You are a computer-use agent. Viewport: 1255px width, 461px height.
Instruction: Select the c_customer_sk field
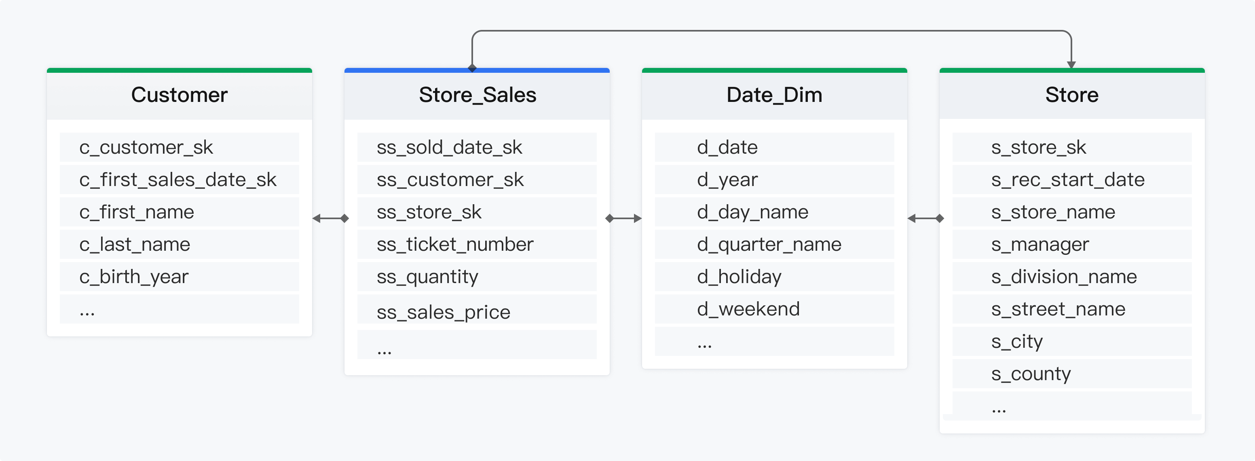point(179,147)
